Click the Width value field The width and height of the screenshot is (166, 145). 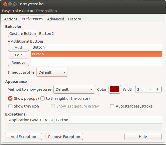click(x=141, y=89)
